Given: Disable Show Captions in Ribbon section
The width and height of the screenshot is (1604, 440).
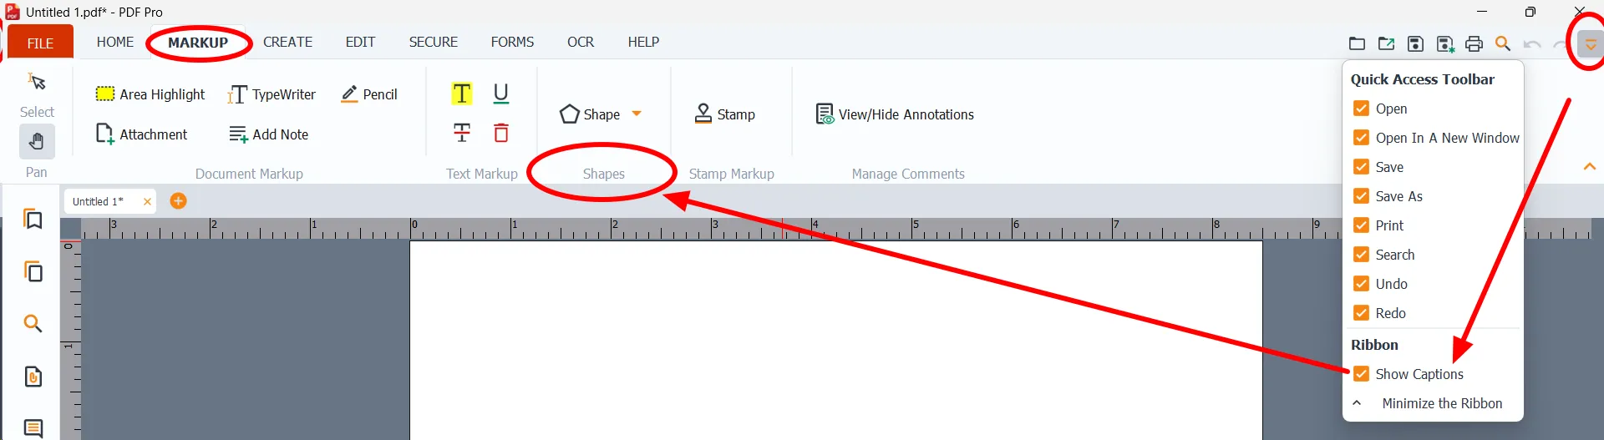Looking at the screenshot, I should [x=1361, y=374].
